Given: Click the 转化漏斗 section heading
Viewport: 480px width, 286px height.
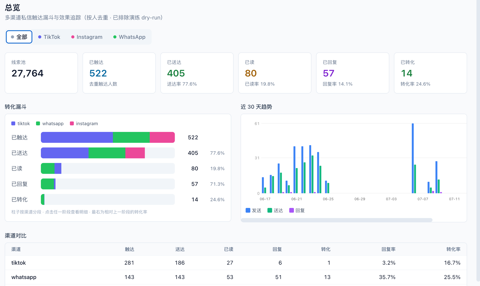Looking at the screenshot, I should tap(16, 107).
